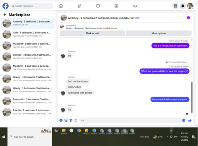The image size is (198, 146).
Task: Show hidden system tray icons
Action: [x=168, y=137]
